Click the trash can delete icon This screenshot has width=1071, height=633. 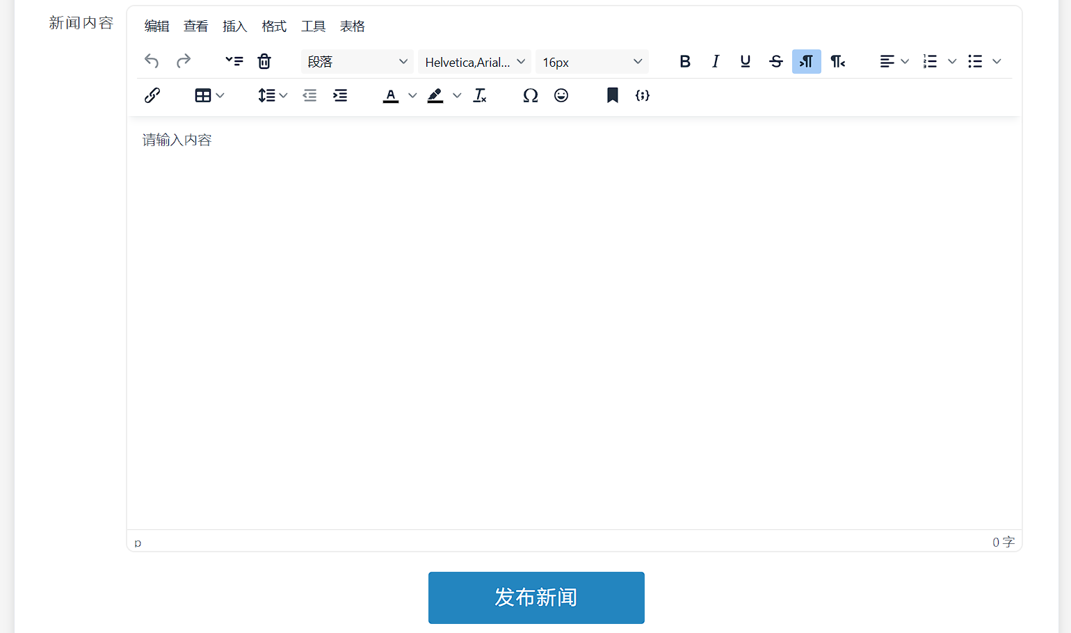[264, 61]
